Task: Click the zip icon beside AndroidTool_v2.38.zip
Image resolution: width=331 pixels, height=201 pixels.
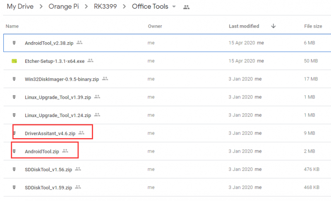Action: click(14, 43)
